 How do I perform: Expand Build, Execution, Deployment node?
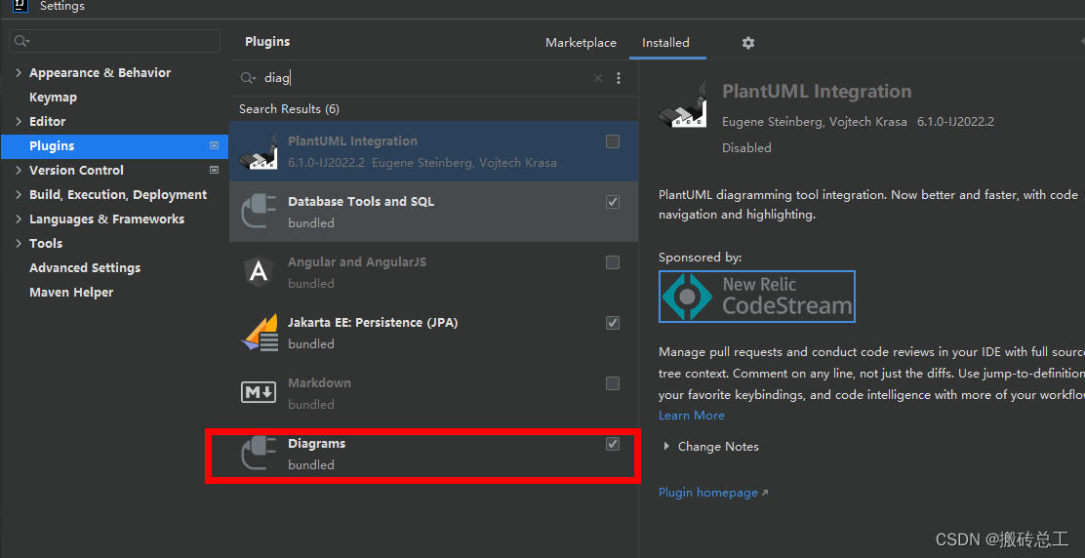[x=18, y=195]
